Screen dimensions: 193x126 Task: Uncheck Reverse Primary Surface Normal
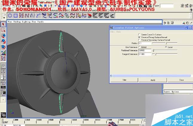[x=139, y=37]
